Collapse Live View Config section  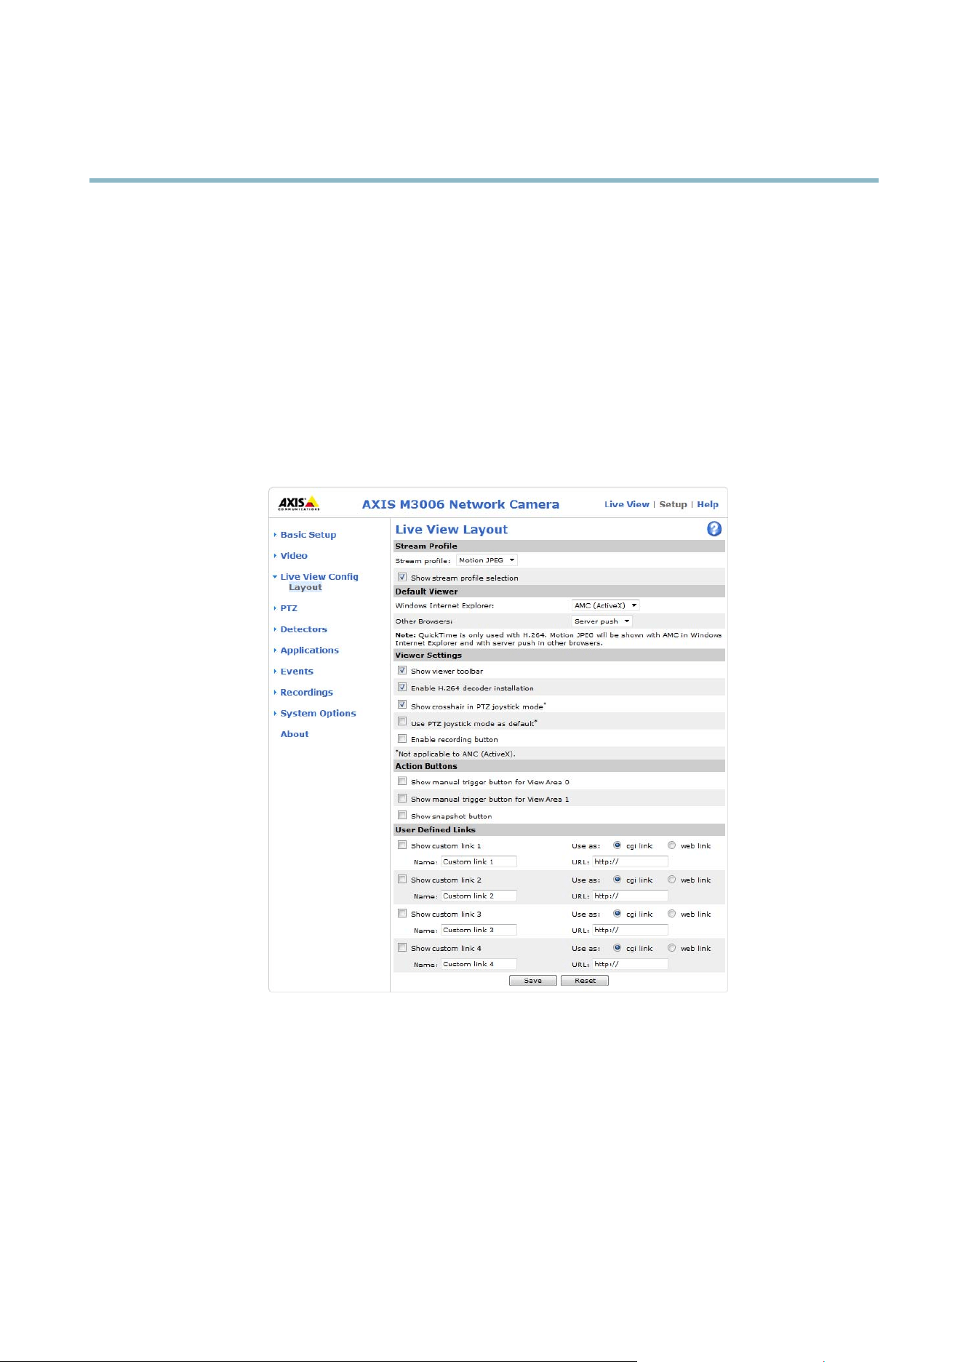click(319, 577)
